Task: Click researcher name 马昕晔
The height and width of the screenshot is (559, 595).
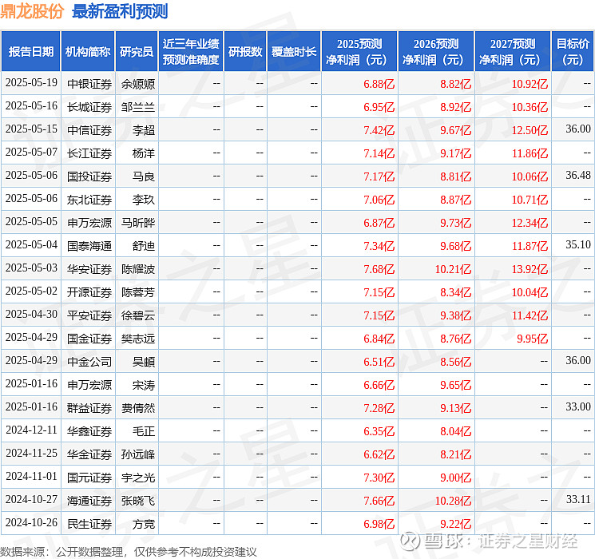Action: pyautogui.click(x=138, y=223)
